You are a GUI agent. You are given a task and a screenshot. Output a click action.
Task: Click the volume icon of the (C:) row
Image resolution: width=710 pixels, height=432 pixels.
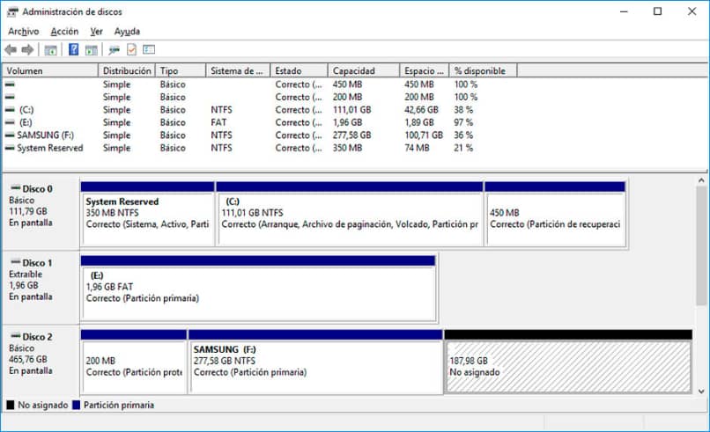(x=10, y=109)
